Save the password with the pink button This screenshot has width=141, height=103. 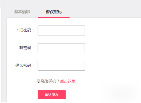[52, 95]
